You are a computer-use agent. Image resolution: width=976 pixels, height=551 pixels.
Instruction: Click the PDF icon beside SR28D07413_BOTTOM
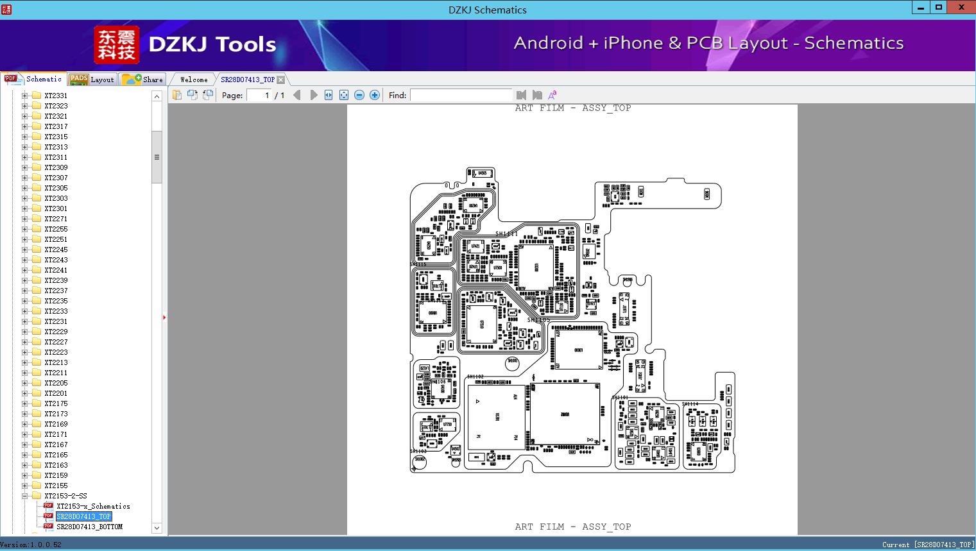[x=48, y=527]
